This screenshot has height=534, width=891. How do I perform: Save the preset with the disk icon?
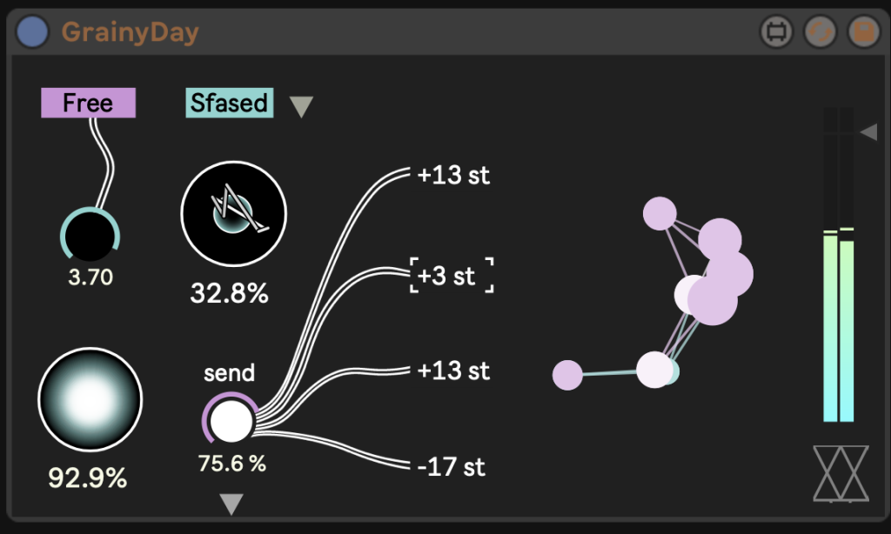[861, 32]
